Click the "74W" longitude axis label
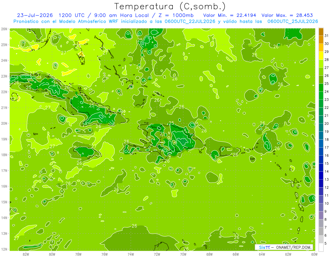This screenshot has width=334, height=258. pyautogui.click(x=131, y=254)
